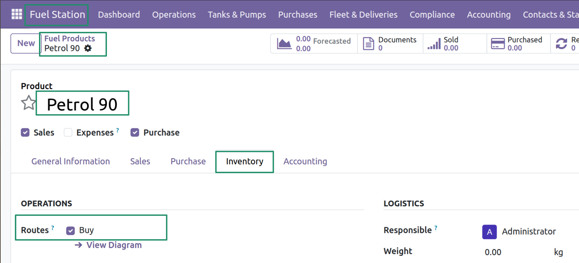The height and width of the screenshot is (263, 579).
Task: Click the OPERATIONS section heading
Action: pyautogui.click(x=47, y=204)
